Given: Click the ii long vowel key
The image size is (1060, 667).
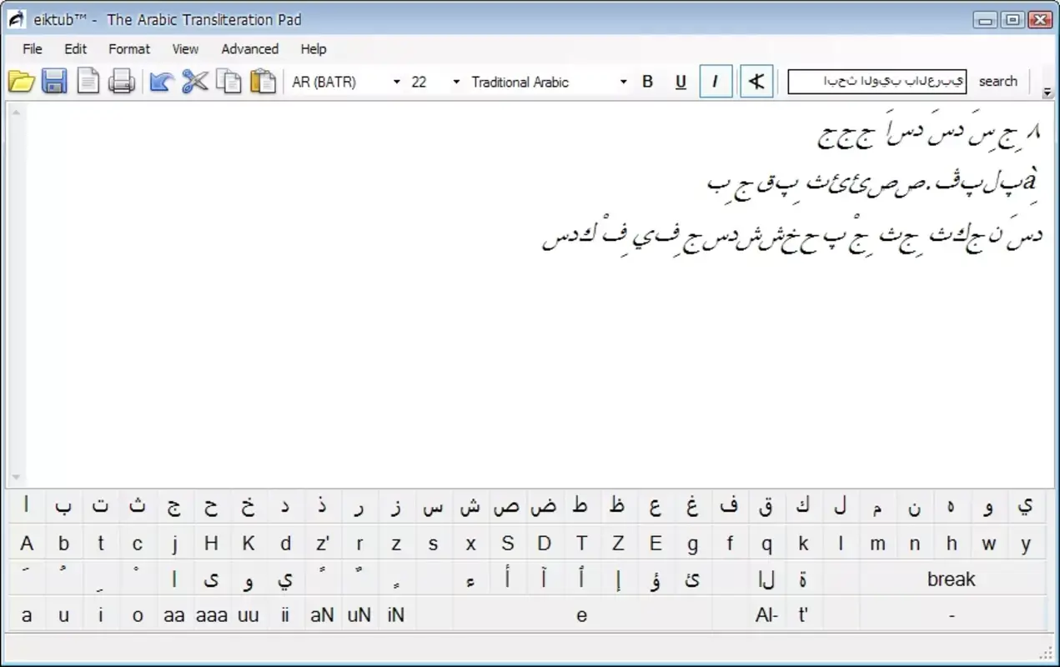Looking at the screenshot, I should tap(285, 616).
